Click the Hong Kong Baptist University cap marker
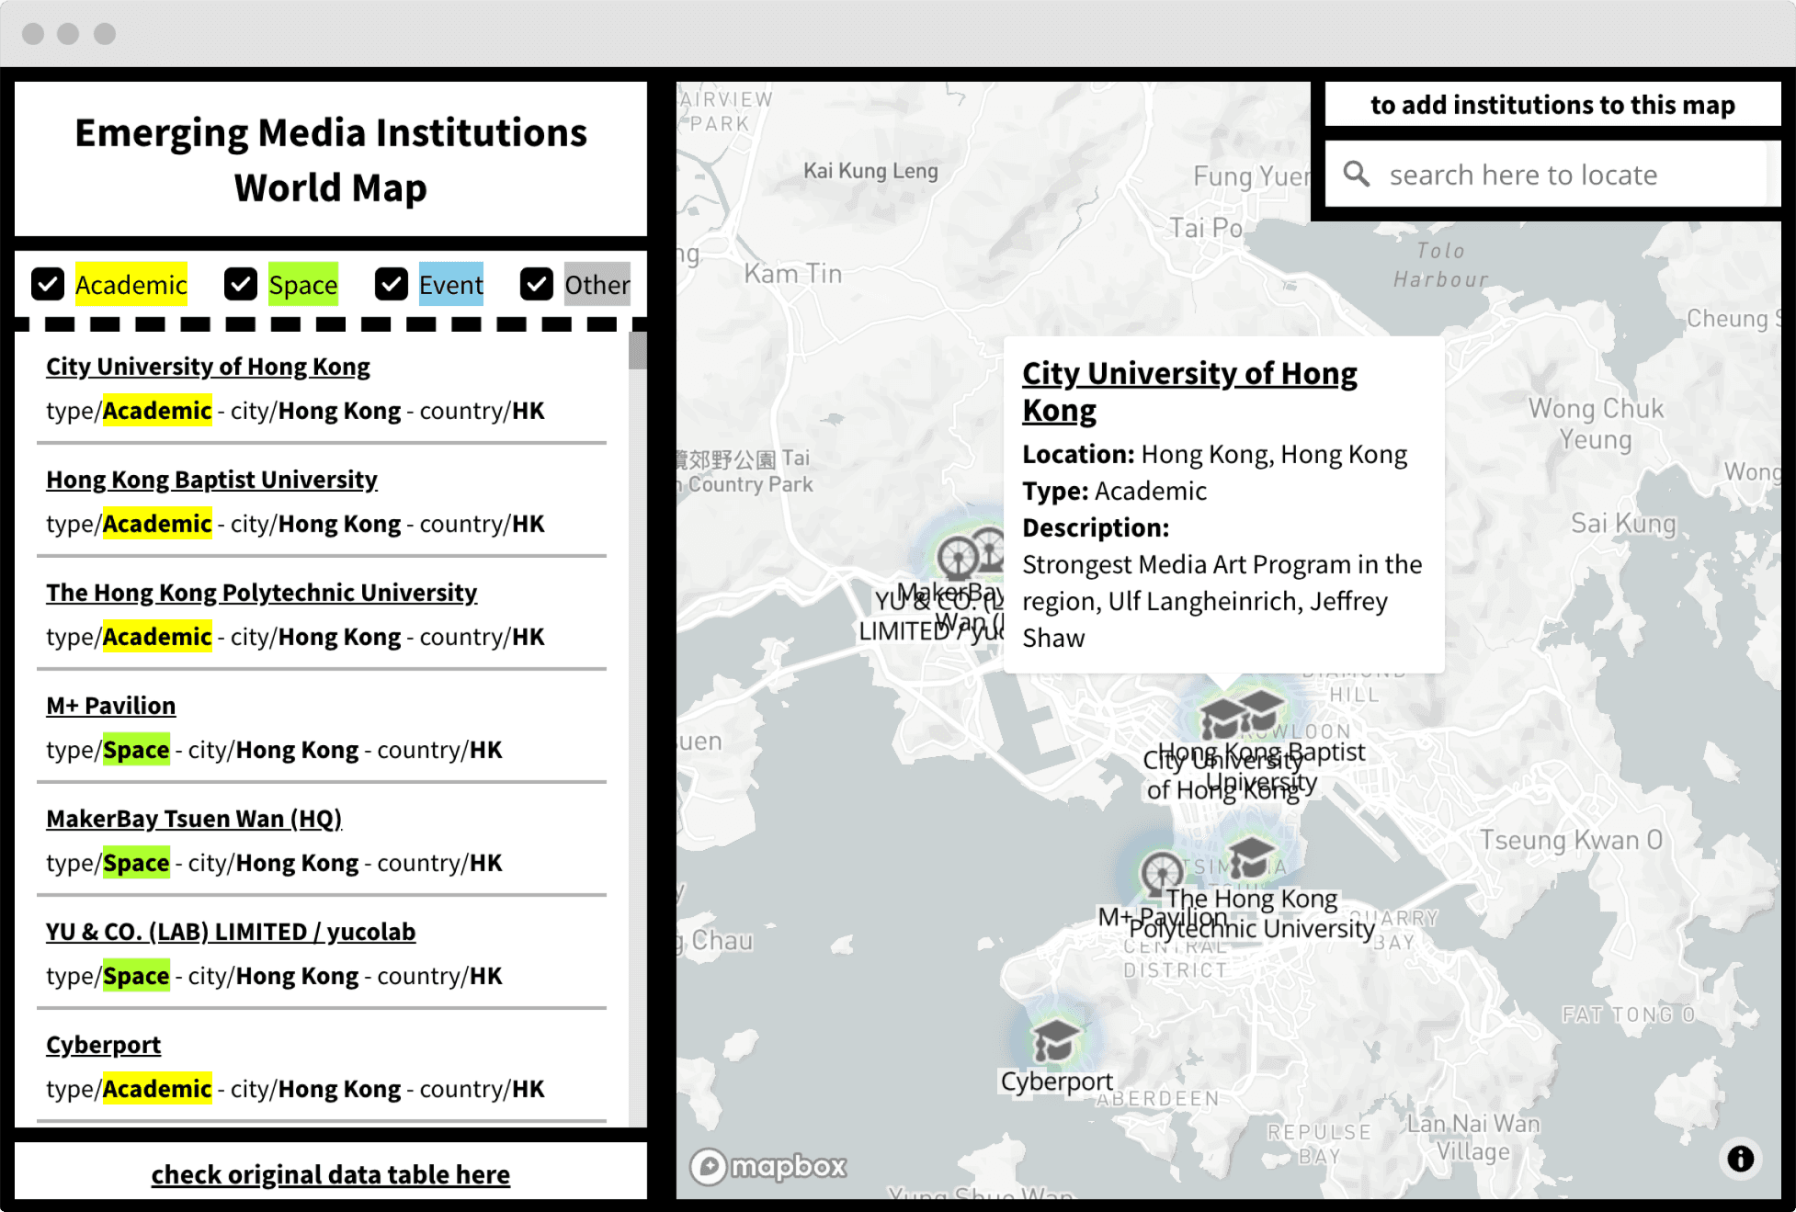Image resolution: width=1796 pixels, height=1212 pixels. click(x=1261, y=709)
